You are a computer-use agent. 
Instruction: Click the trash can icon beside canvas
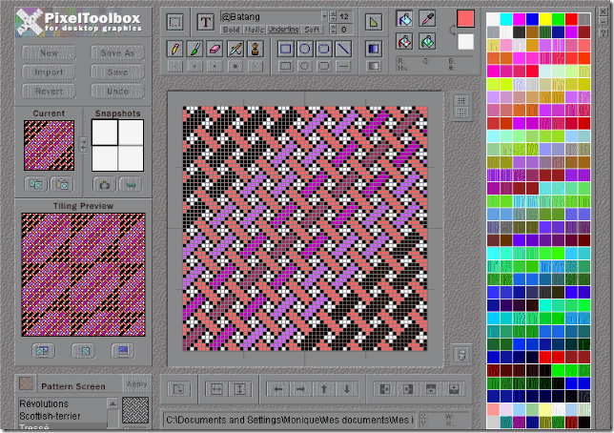pyautogui.click(x=461, y=354)
